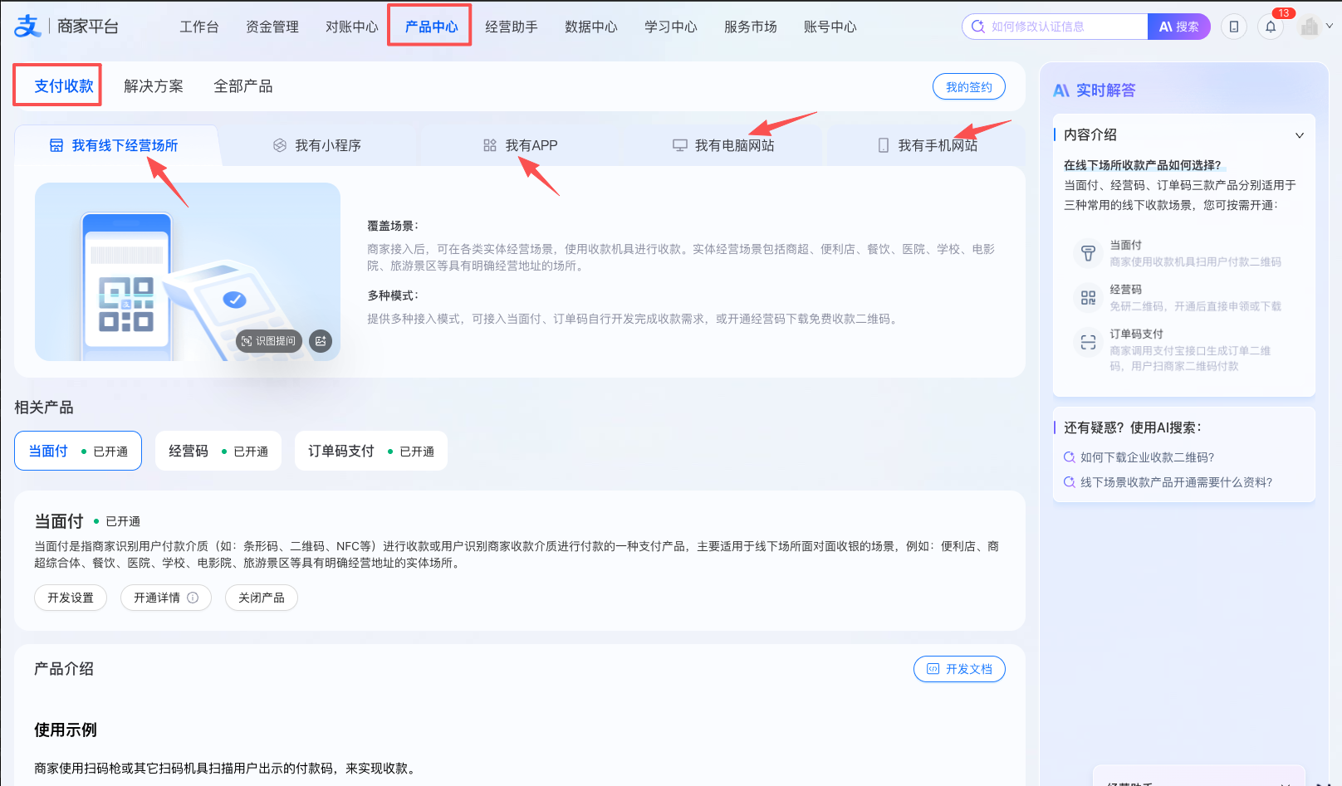1342x786 pixels.
Task: Select the 我有线下经营场所 tab
Action: click(x=117, y=145)
